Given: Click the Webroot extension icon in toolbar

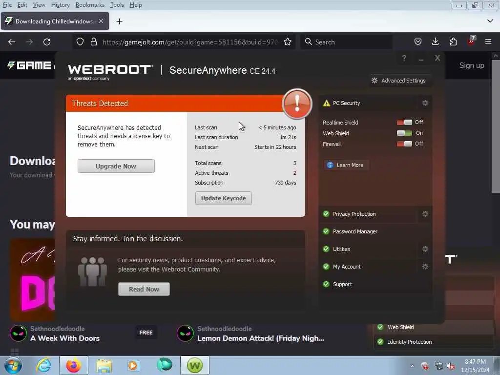Looking at the screenshot, I should [x=471, y=41].
